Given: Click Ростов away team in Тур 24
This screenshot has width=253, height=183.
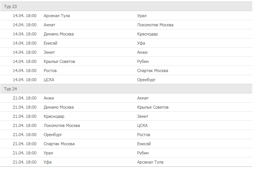Looking at the screenshot, I should point(143,135).
